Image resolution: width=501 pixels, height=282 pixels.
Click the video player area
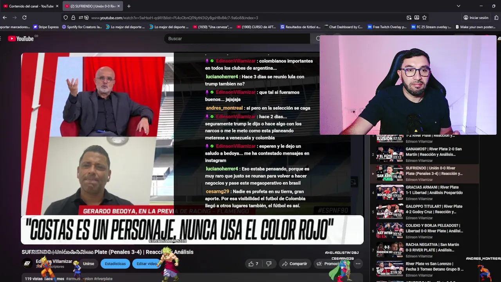[192, 149]
